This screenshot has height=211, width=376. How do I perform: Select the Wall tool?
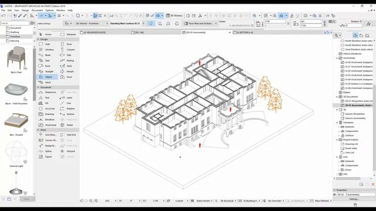[47, 44]
